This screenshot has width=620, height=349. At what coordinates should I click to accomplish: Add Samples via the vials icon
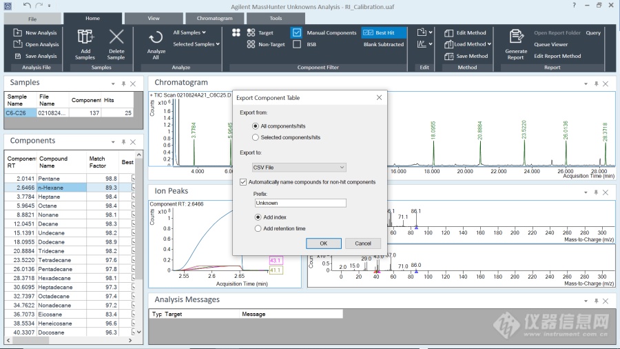pyautogui.click(x=85, y=37)
